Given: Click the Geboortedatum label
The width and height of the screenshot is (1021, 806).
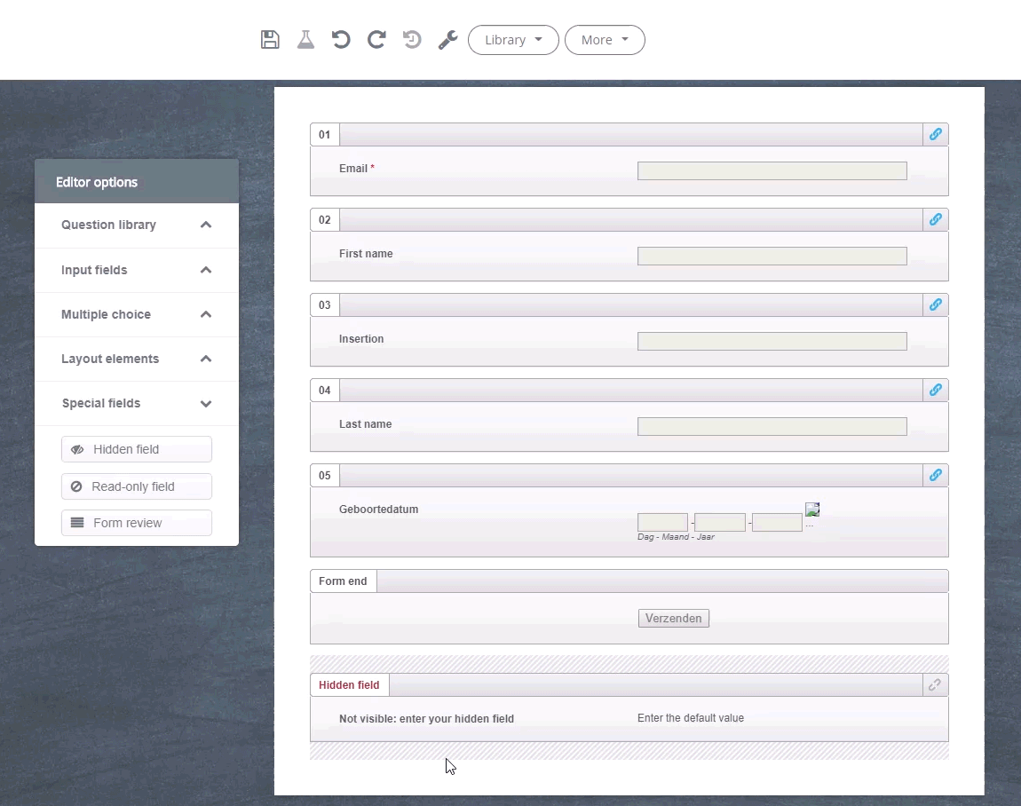Looking at the screenshot, I should [378, 510].
